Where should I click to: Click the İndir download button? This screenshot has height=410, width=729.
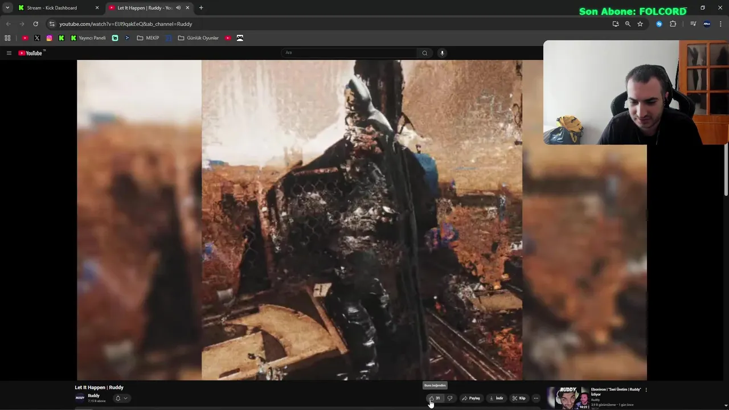(x=496, y=398)
